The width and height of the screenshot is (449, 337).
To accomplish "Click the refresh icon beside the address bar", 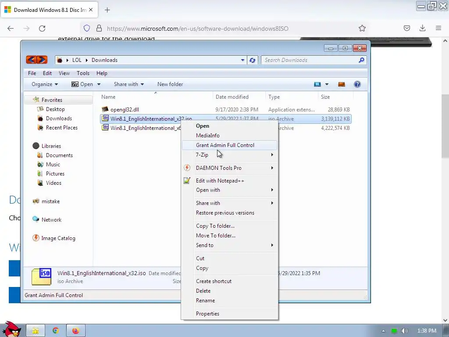I will coord(252,60).
